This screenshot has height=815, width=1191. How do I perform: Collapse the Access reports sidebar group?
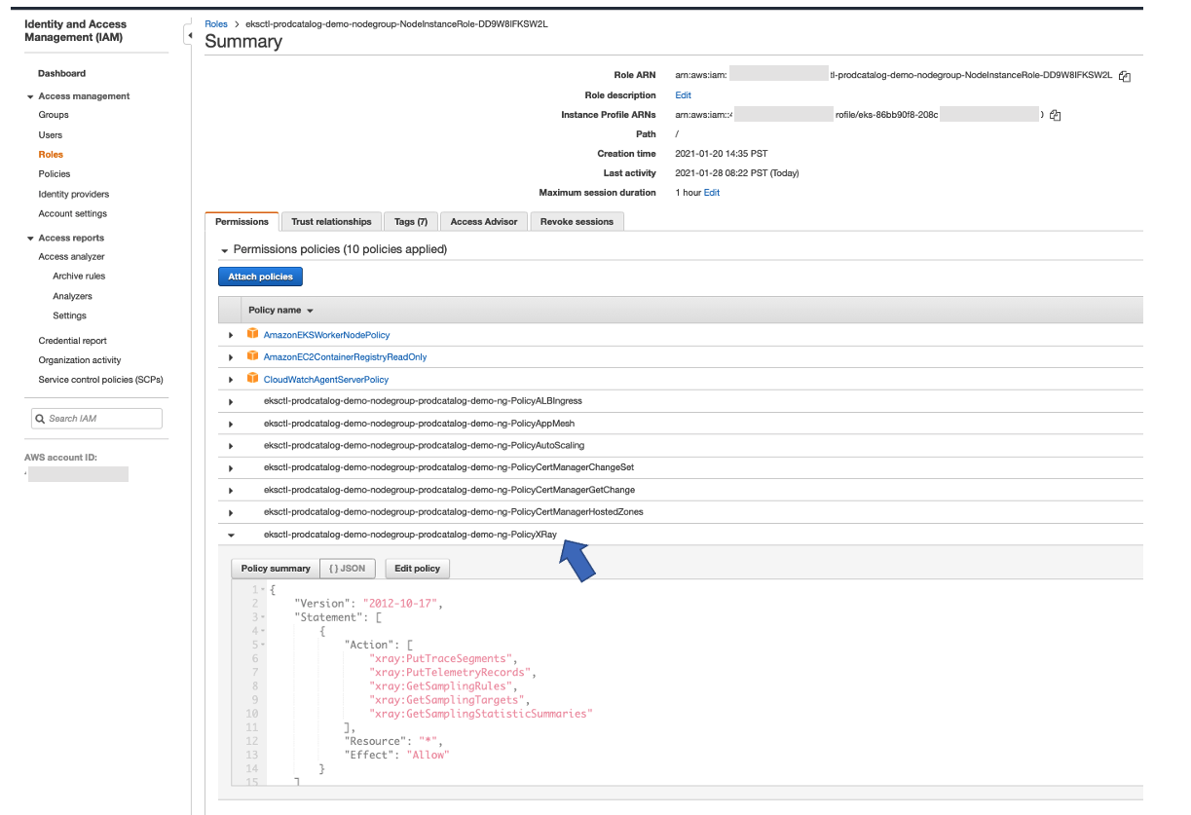[x=30, y=239]
